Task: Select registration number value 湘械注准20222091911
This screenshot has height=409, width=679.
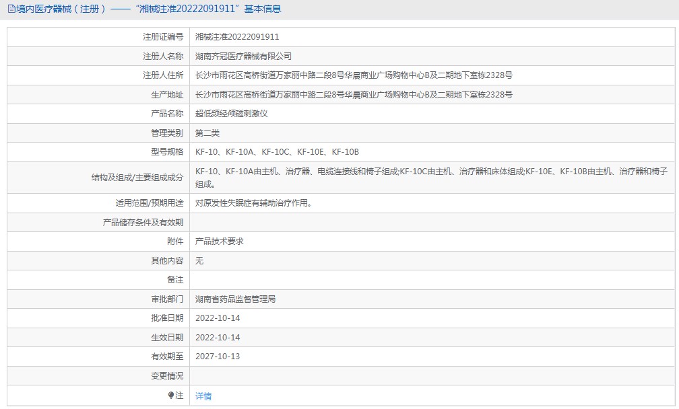Action: coord(237,37)
